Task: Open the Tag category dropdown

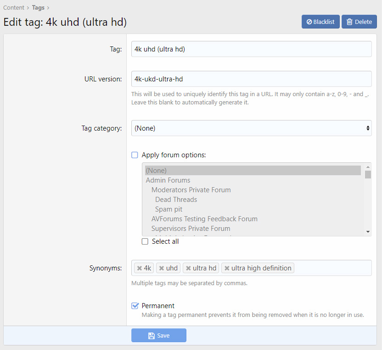Action: coord(251,128)
